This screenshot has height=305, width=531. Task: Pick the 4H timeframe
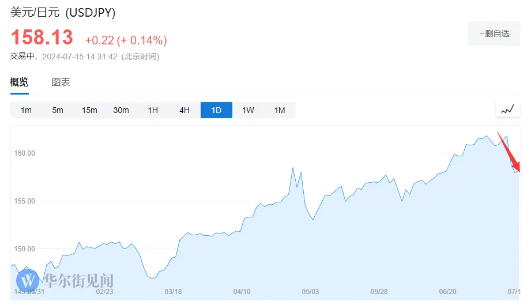tap(184, 110)
